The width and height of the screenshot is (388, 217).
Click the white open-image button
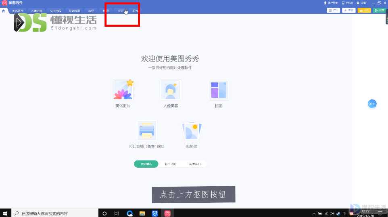[x=333, y=11]
